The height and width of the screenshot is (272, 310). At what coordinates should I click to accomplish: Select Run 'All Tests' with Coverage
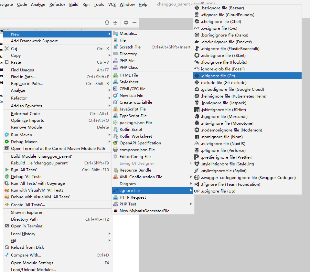(58, 183)
